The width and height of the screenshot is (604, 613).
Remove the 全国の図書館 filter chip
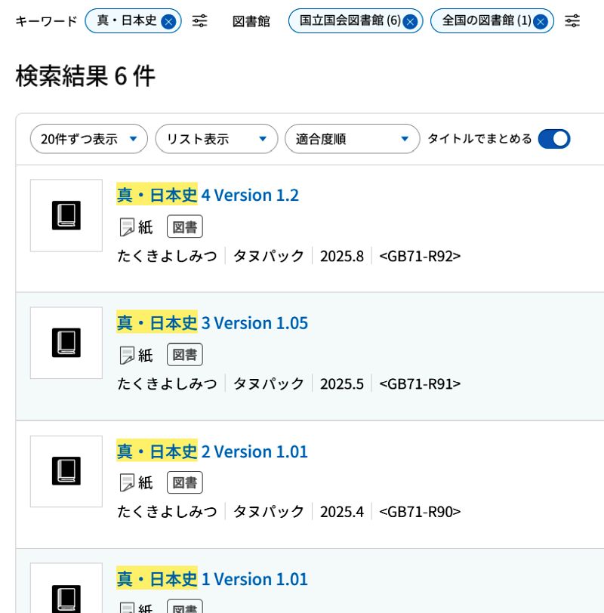tap(541, 21)
